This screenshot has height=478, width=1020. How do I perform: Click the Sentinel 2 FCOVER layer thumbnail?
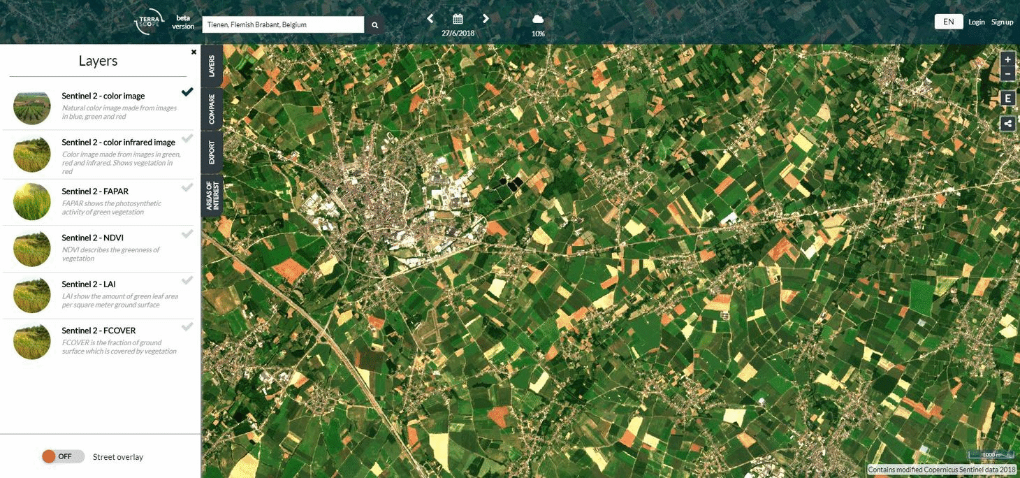[x=31, y=342]
